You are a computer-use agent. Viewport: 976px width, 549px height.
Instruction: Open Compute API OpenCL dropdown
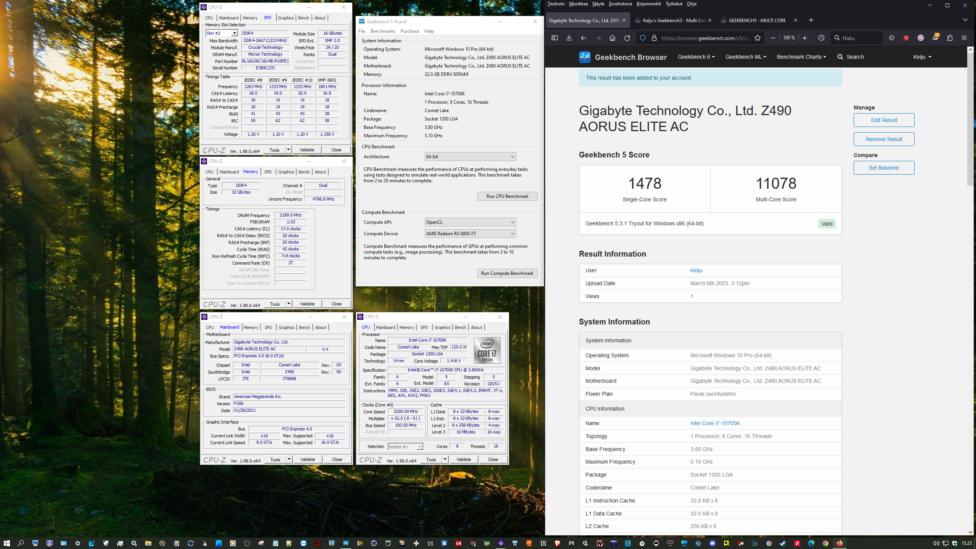(470, 222)
